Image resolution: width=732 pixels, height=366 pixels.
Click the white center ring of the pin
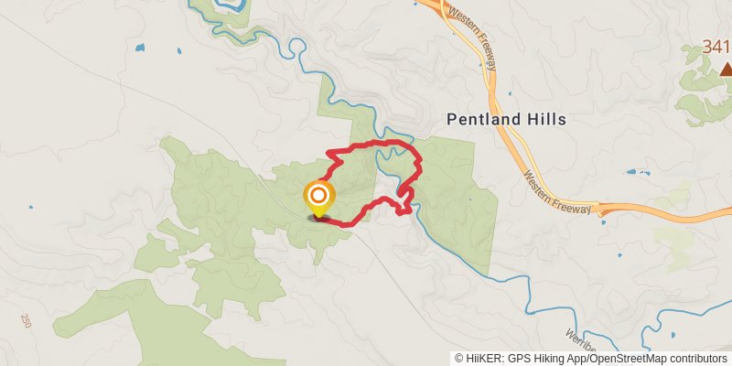click(x=318, y=196)
